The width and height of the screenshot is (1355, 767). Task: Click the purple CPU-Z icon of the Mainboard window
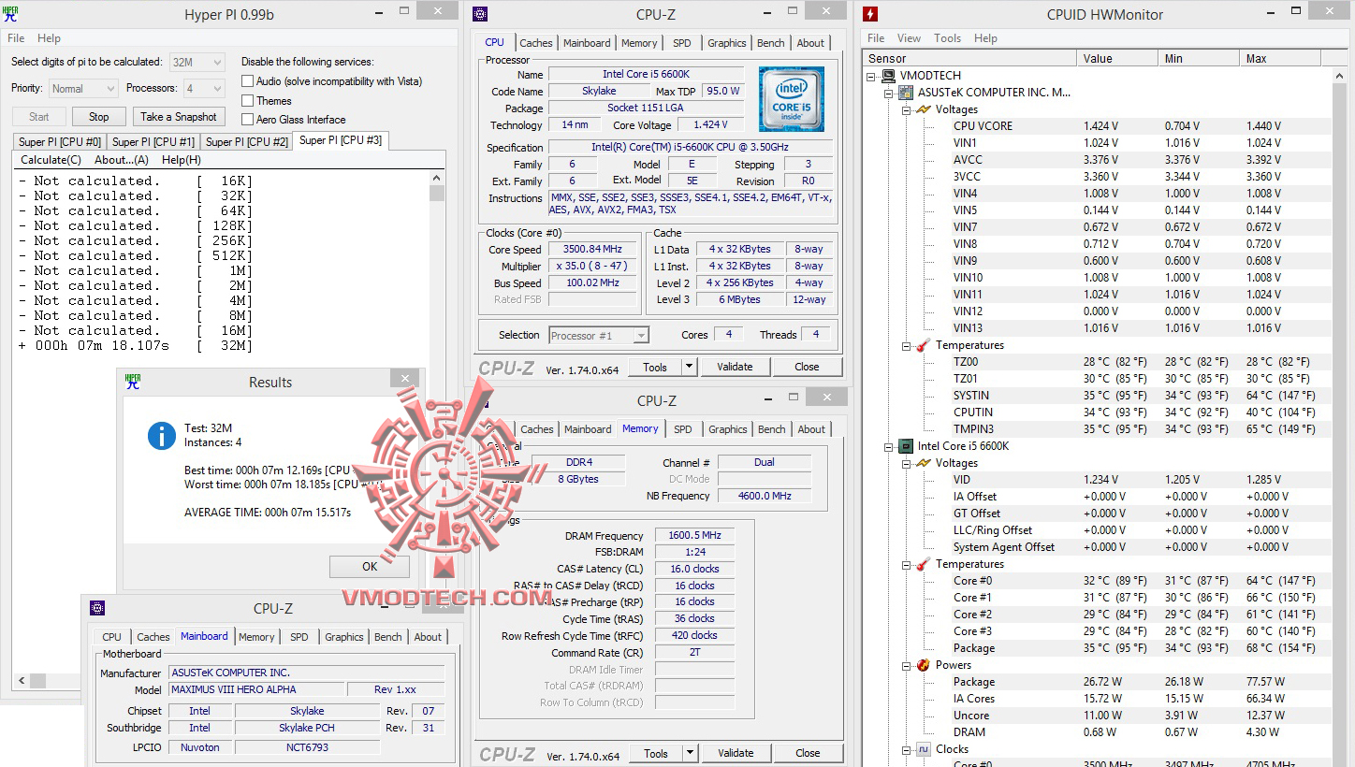97,608
